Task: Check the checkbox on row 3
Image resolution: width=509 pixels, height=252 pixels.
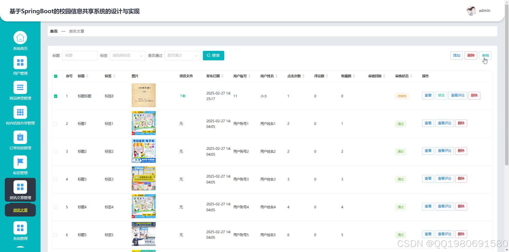Action: (x=56, y=151)
